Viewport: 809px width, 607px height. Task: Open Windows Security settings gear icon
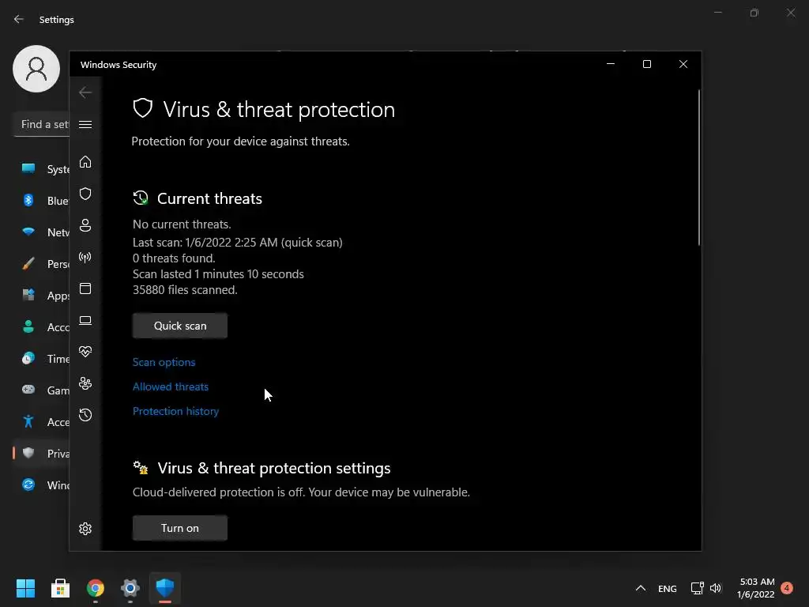(x=85, y=529)
